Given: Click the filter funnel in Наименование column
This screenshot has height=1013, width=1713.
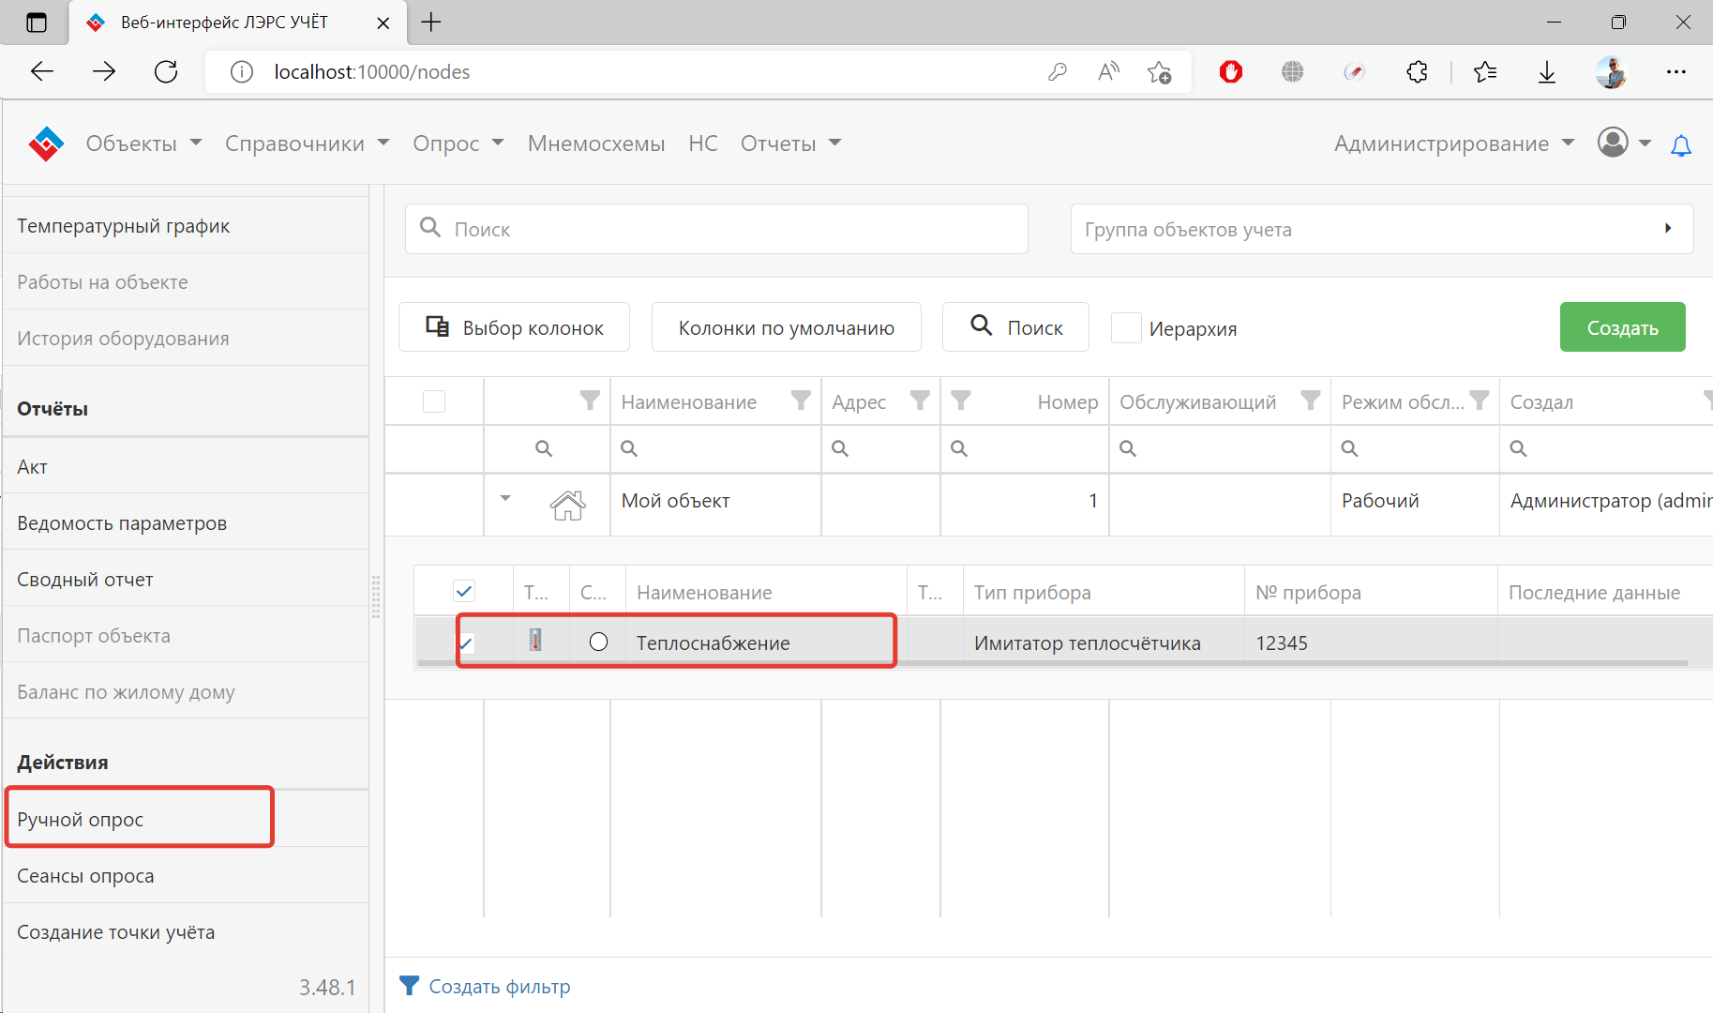Looking at the screenshot, I should click(800, 401).
